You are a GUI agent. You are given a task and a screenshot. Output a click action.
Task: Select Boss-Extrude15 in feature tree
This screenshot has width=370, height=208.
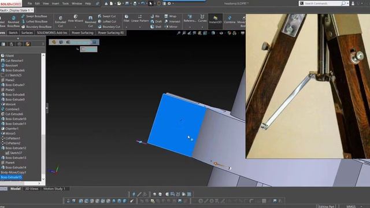(11, 177)
